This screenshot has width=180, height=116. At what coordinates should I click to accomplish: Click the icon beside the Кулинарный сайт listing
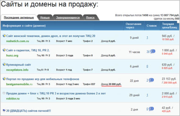point(4,64)
